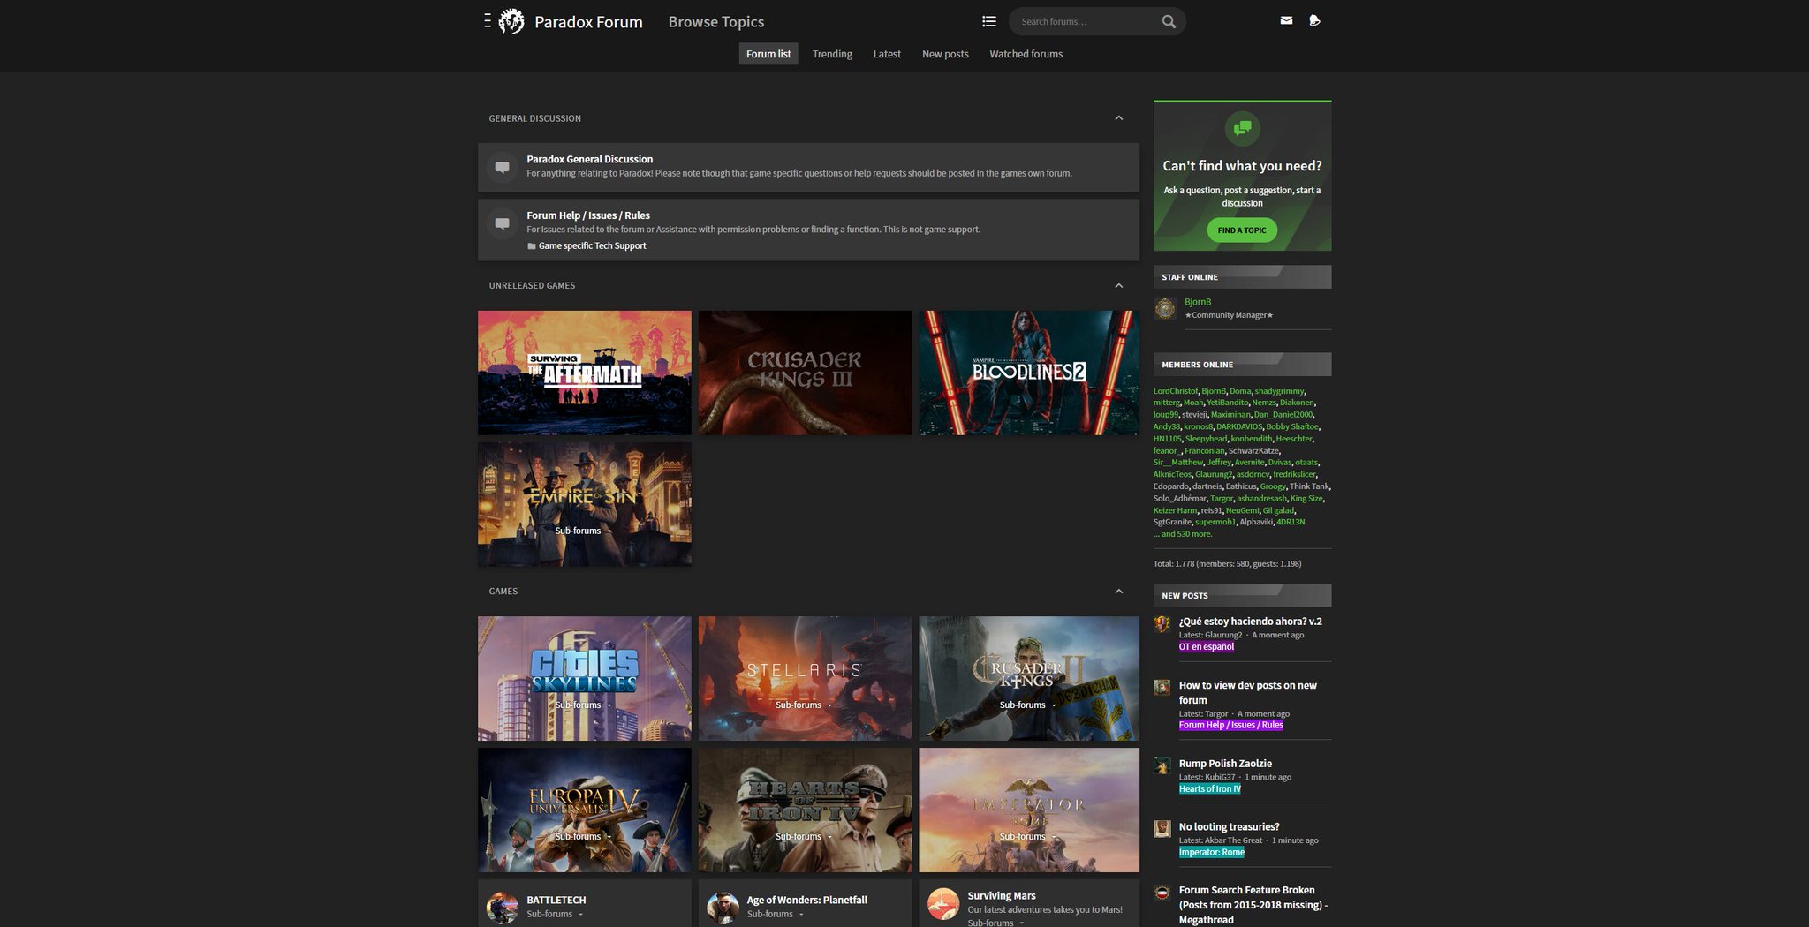Open the New posts tab
Viewport: 1809px width, 927px height.
tap(945, 54)
